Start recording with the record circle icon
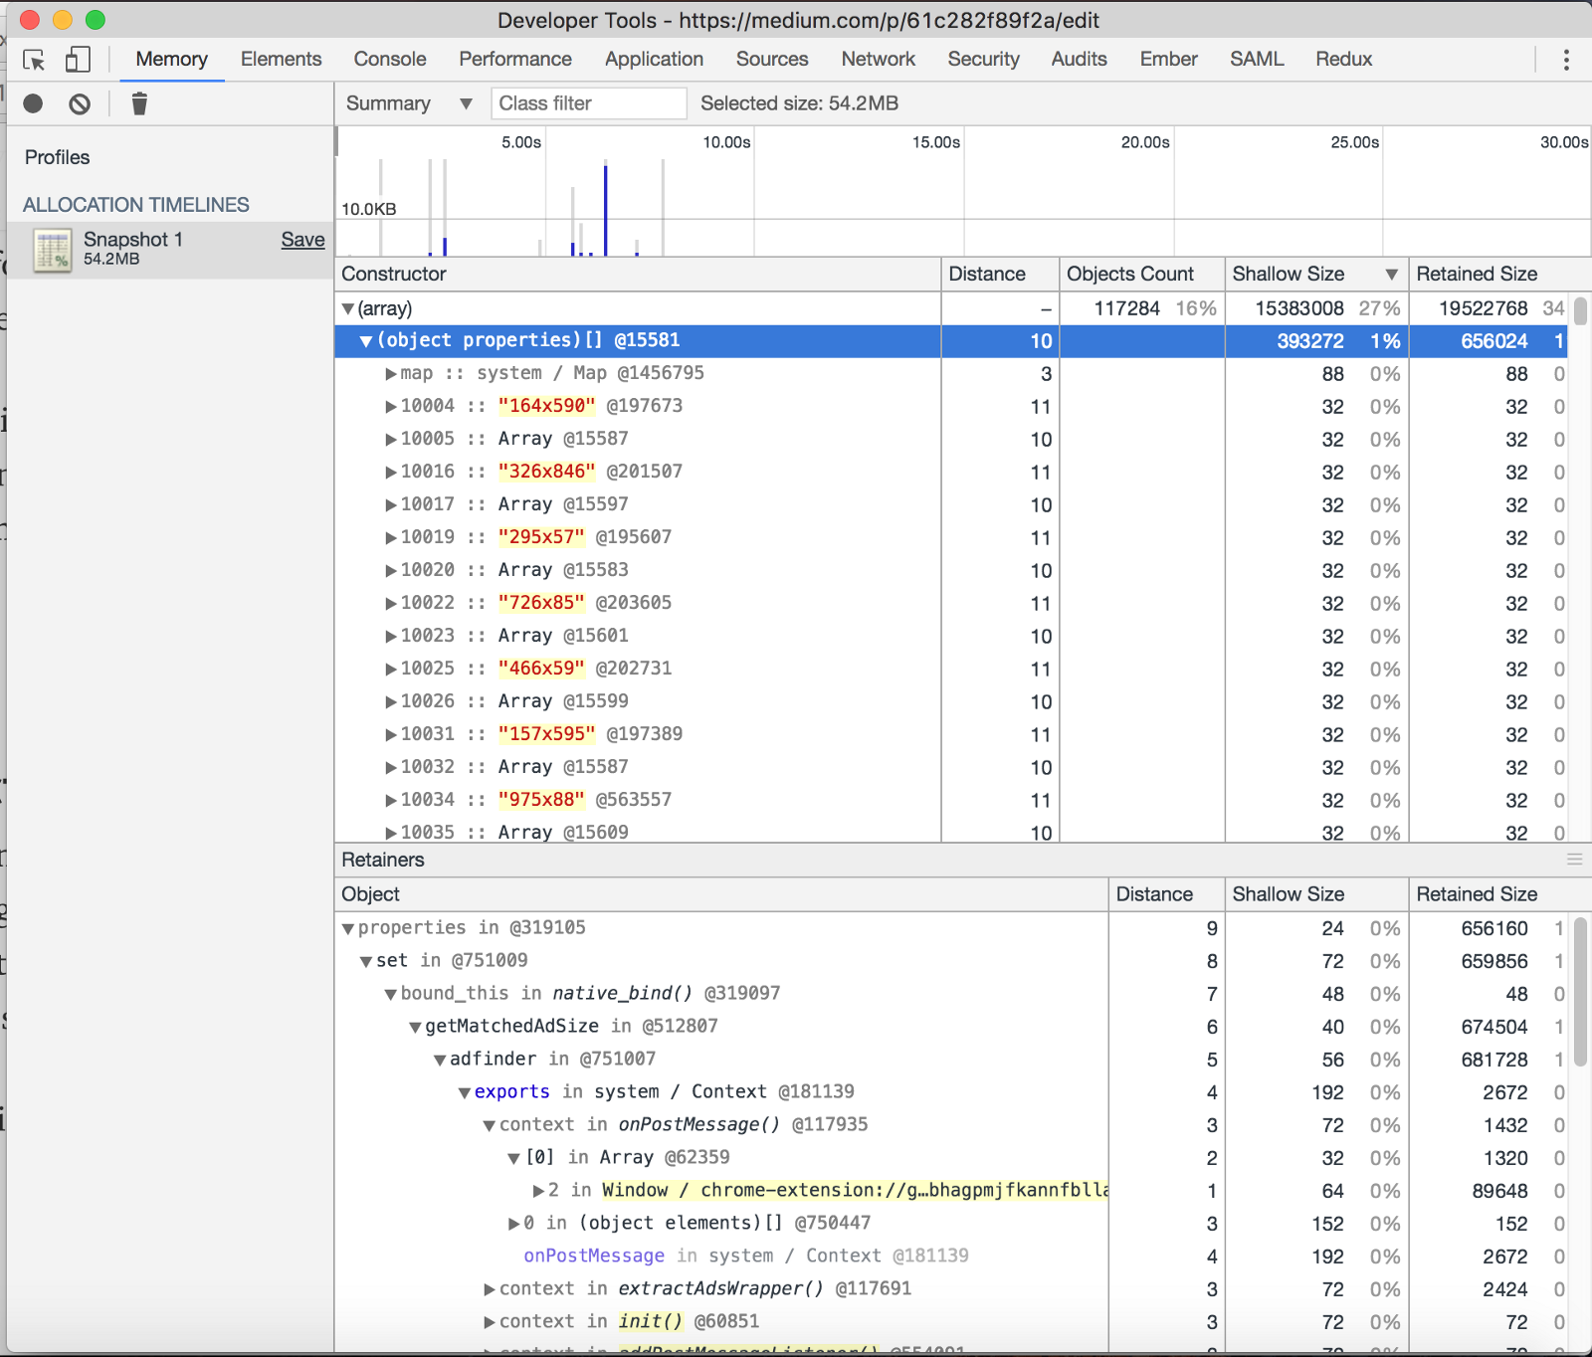Image resolution: width=1592 pixels, height=1357 pixels. pyautogui.click(x=33, y=103)
